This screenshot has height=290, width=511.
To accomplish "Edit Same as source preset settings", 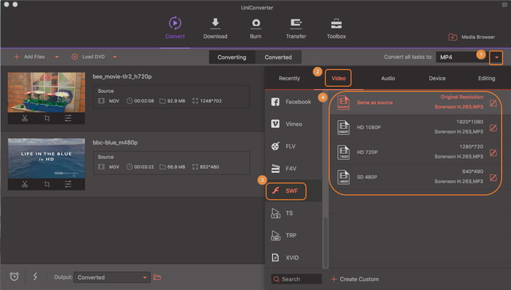I will [494, 103].
